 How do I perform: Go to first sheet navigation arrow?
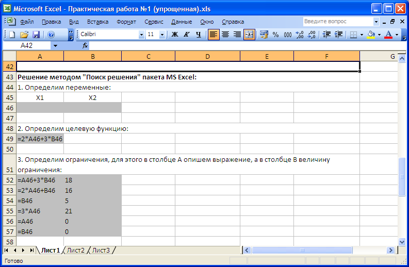coord(7,251)
